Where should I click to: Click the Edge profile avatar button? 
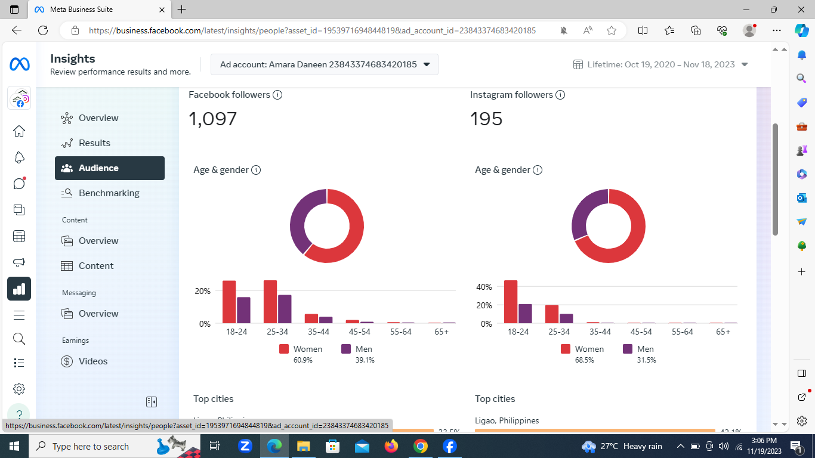[749, 30]
